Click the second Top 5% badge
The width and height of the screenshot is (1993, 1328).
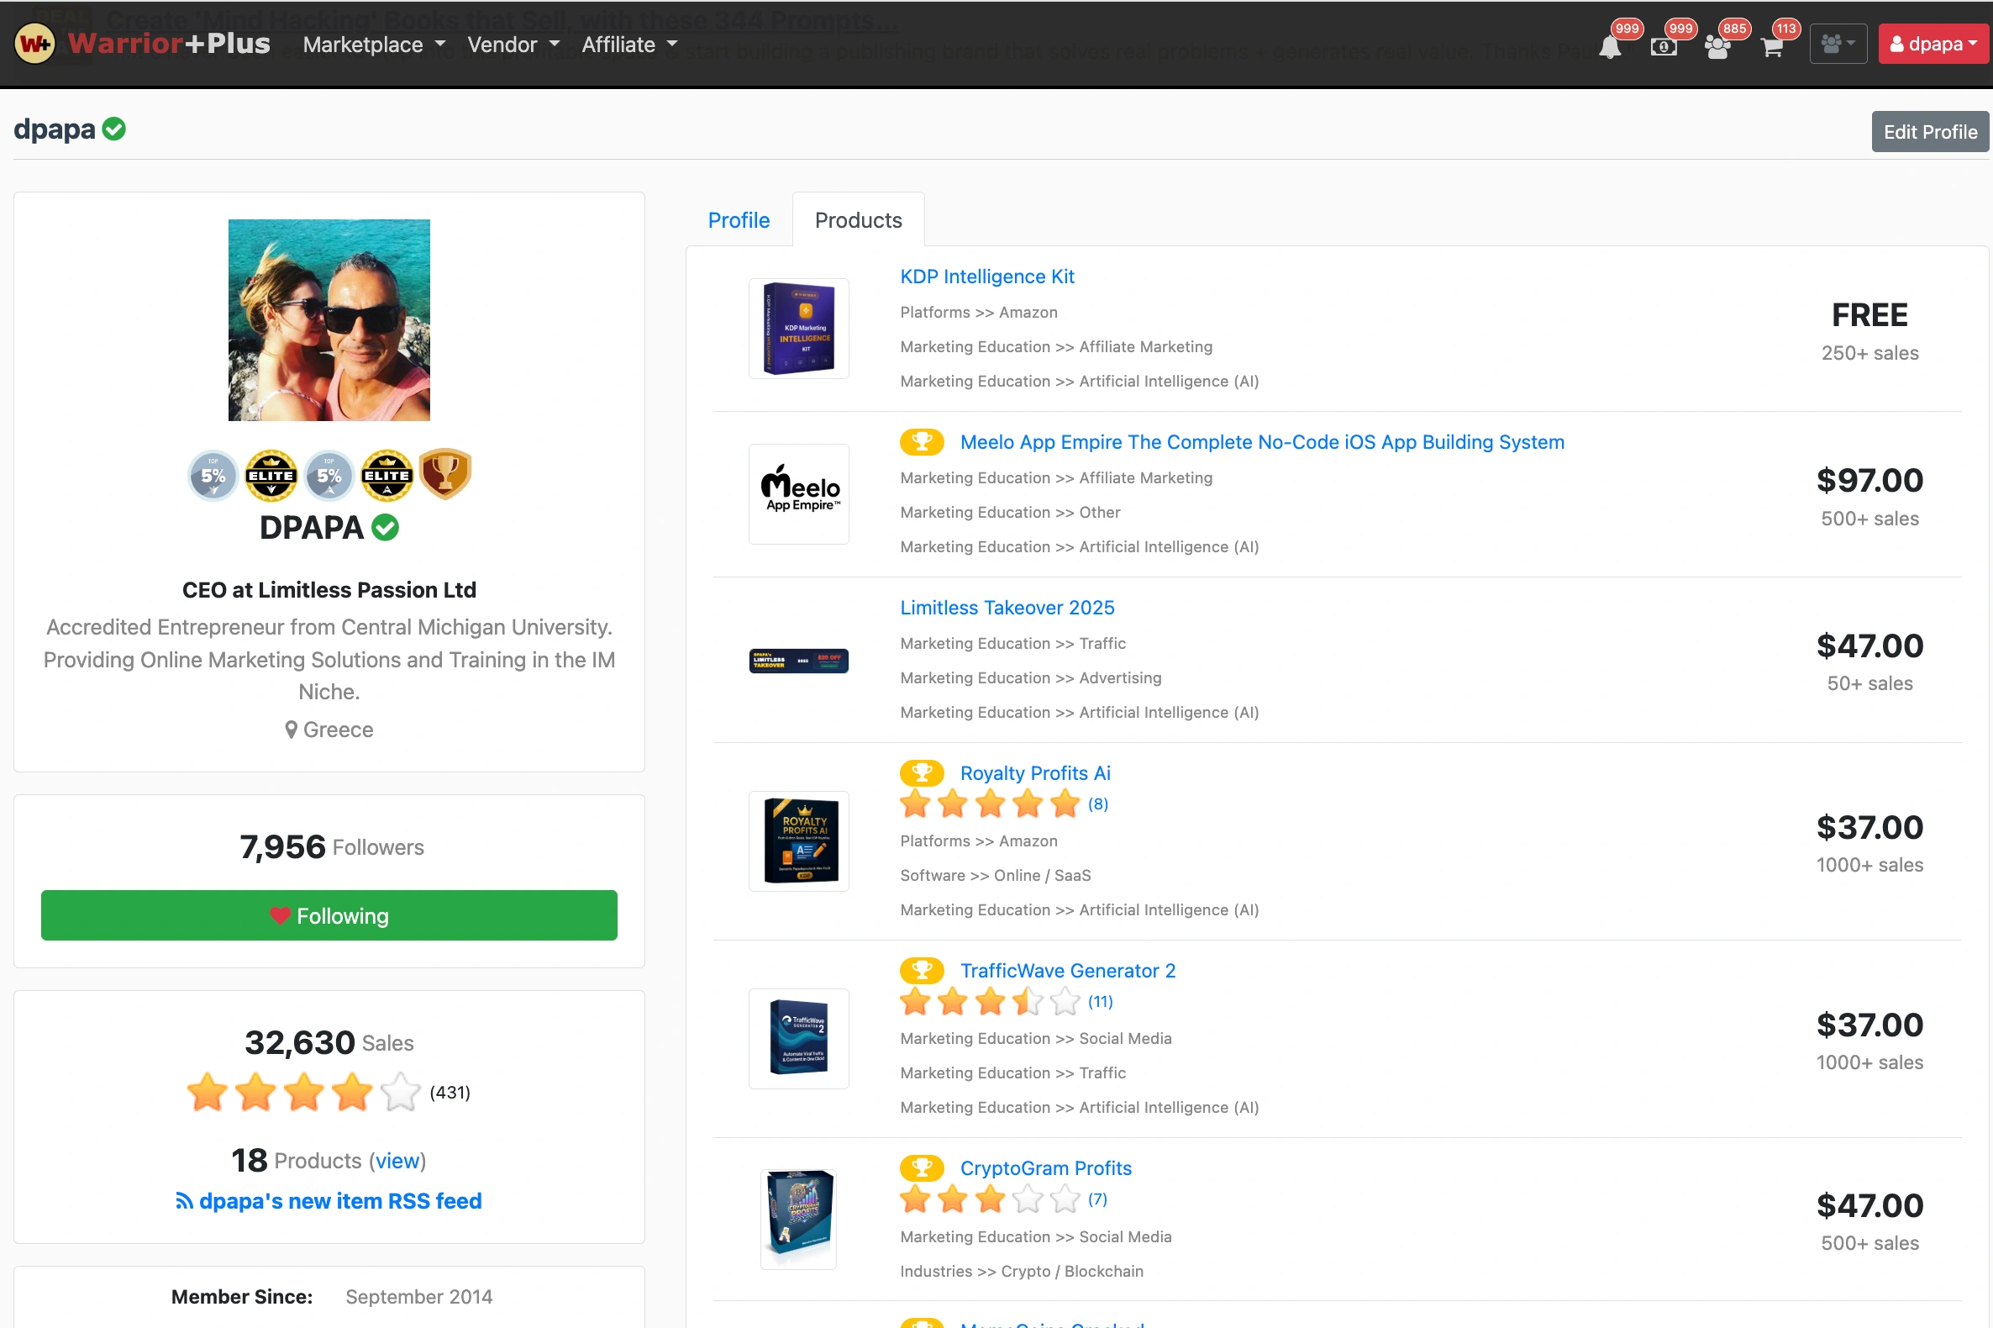pyautogui.click(x=329, y=475)
